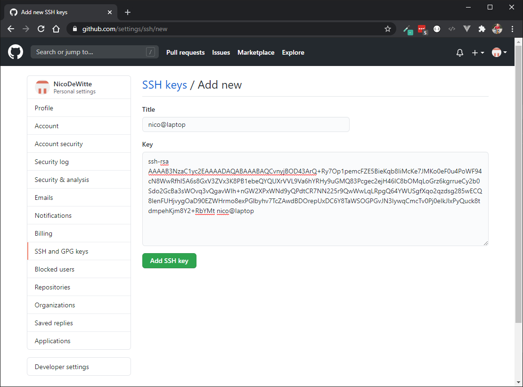Open Applications settings
The width and height of the screenshot is (523, 387).
[79, 341]
